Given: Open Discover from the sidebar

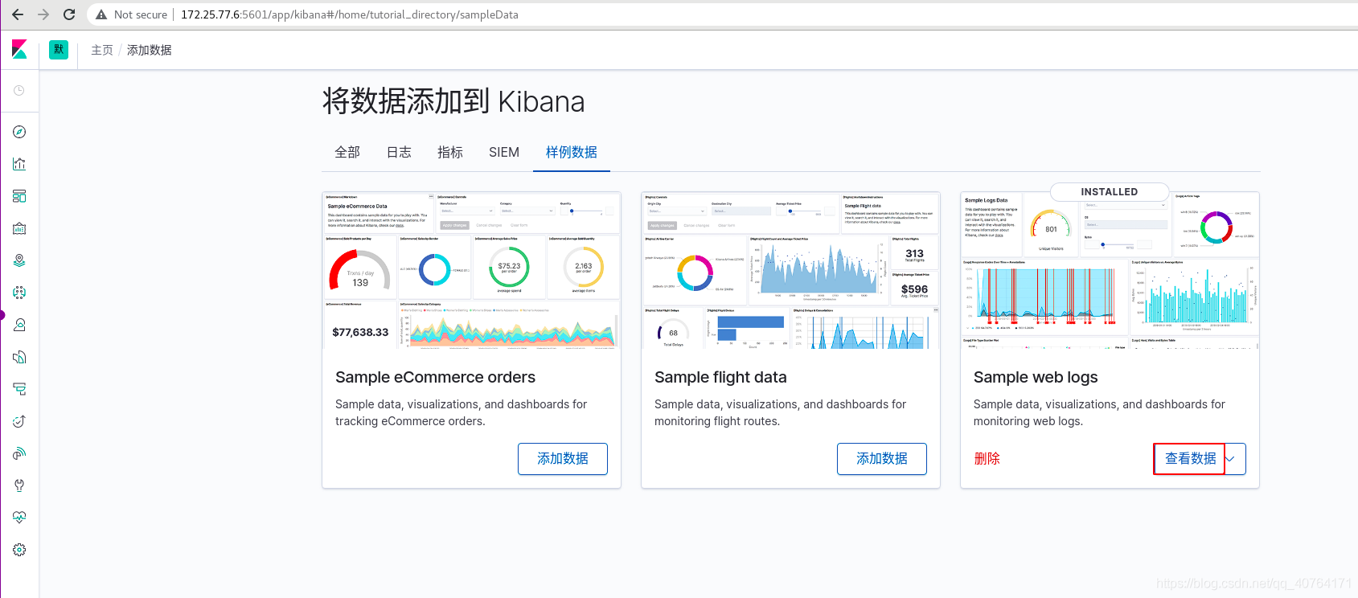Looking at the screenshot, I should click(19, 132).
